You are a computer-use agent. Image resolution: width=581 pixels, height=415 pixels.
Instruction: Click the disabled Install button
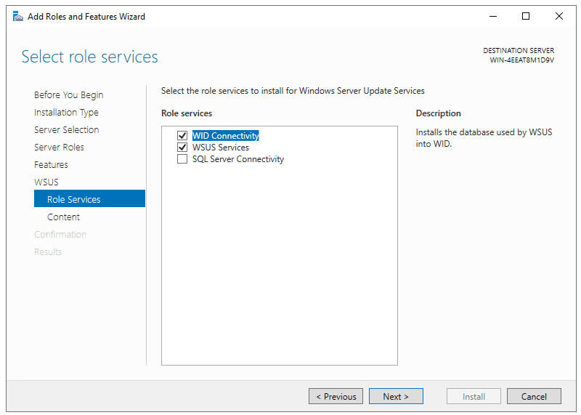[474, 396]
